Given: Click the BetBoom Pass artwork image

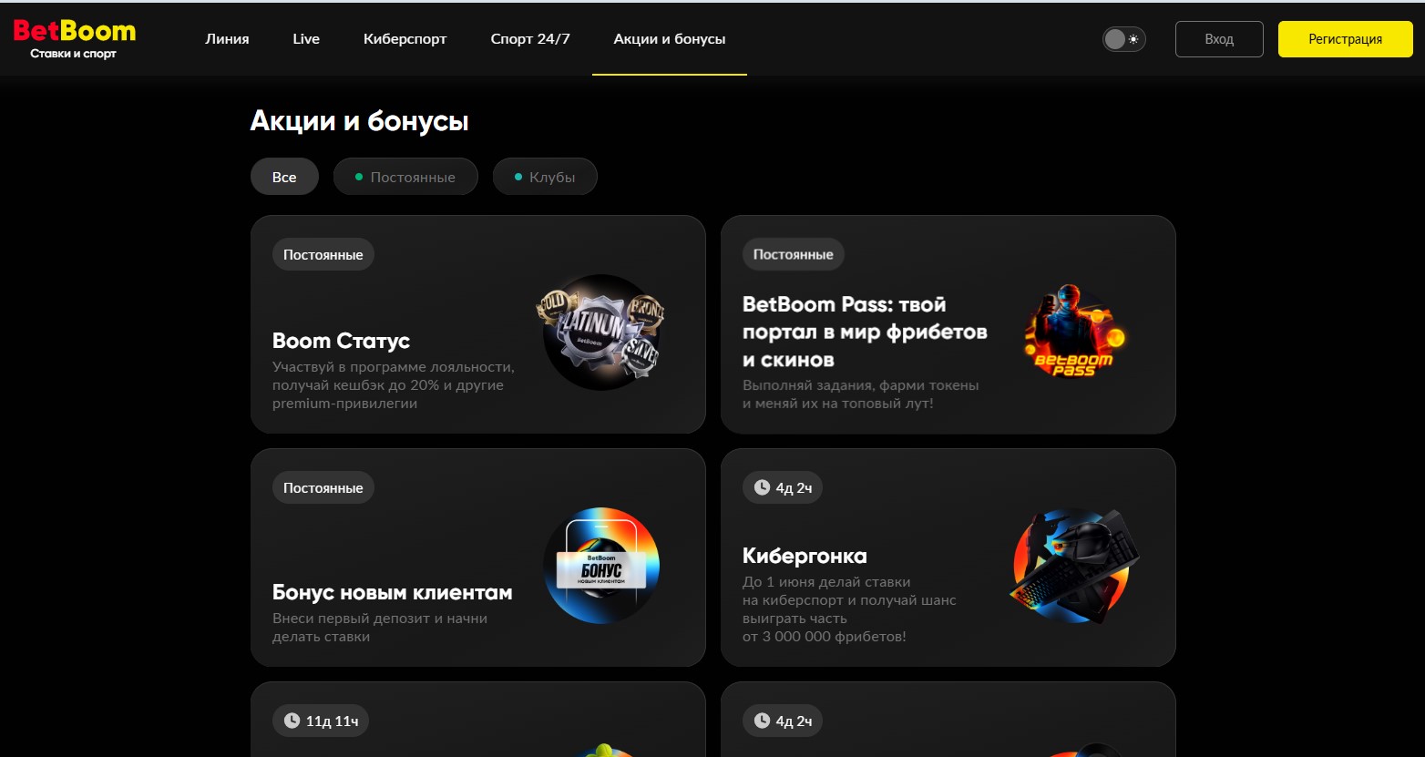Looking at the screenshot, I should click(1073, 332).
